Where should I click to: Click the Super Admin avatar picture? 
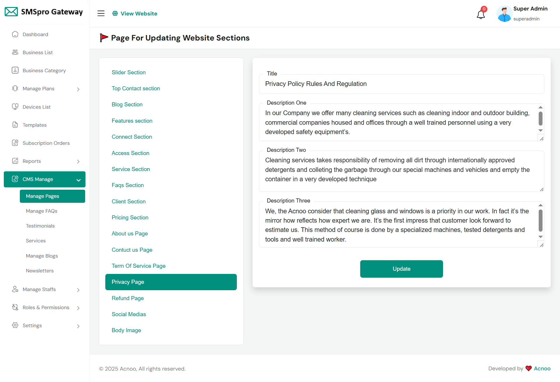tap(504, 14)
